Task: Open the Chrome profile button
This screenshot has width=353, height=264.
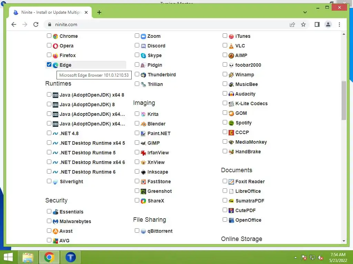Action: [328, 24]
